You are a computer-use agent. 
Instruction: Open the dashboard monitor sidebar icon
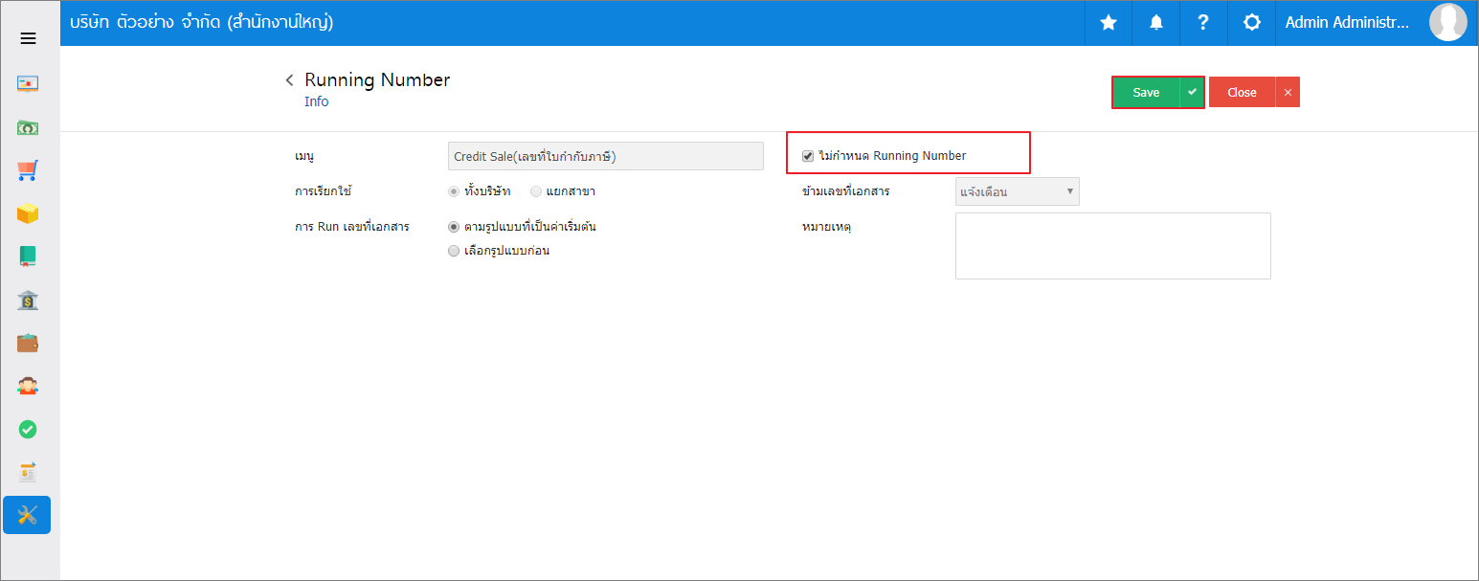(x=28, y=83)
